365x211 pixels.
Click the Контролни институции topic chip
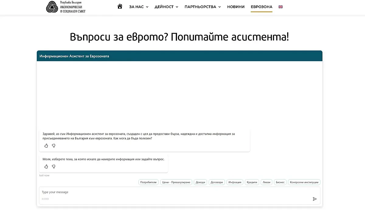click(x=304, y=182)
